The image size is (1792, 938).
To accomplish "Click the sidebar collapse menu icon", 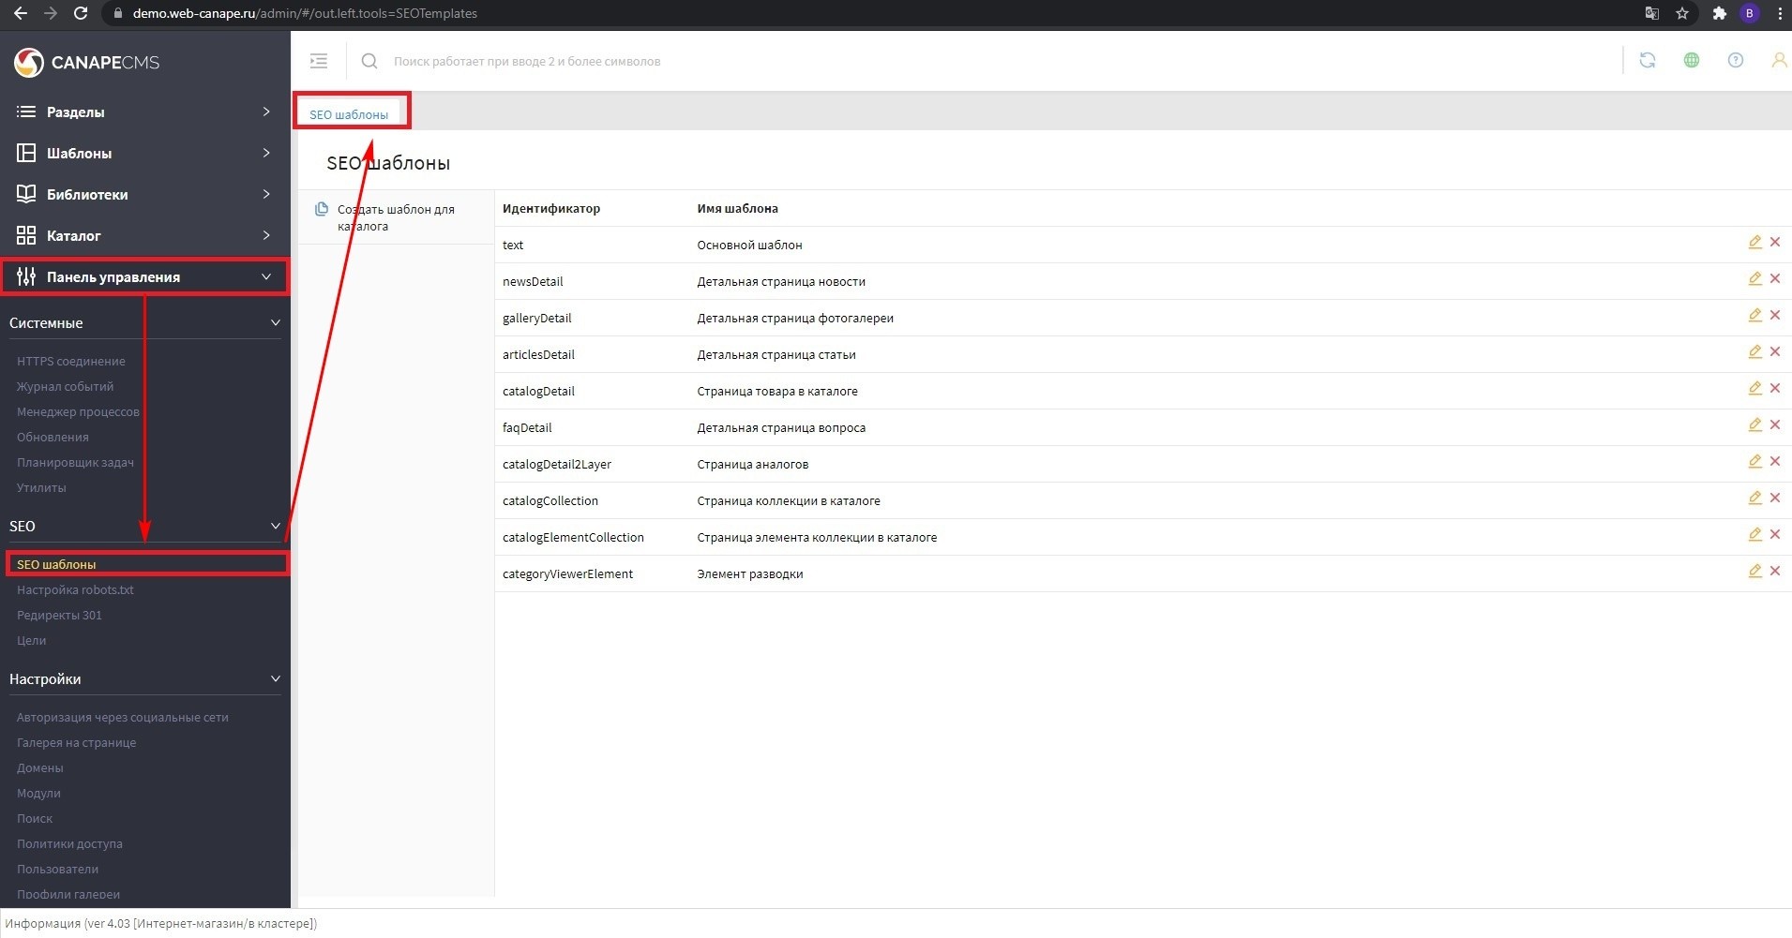I will click(319, 61).
